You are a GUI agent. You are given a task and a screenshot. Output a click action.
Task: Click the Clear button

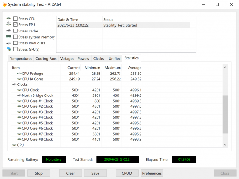(x=71, y=173)
